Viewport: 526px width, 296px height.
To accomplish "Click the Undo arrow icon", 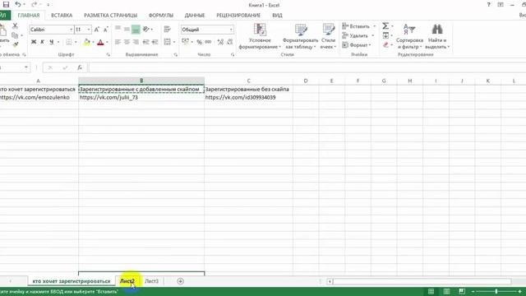I will pos(18,4).
